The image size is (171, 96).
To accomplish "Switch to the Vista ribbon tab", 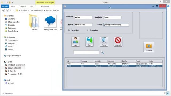I will pos(32,6).
